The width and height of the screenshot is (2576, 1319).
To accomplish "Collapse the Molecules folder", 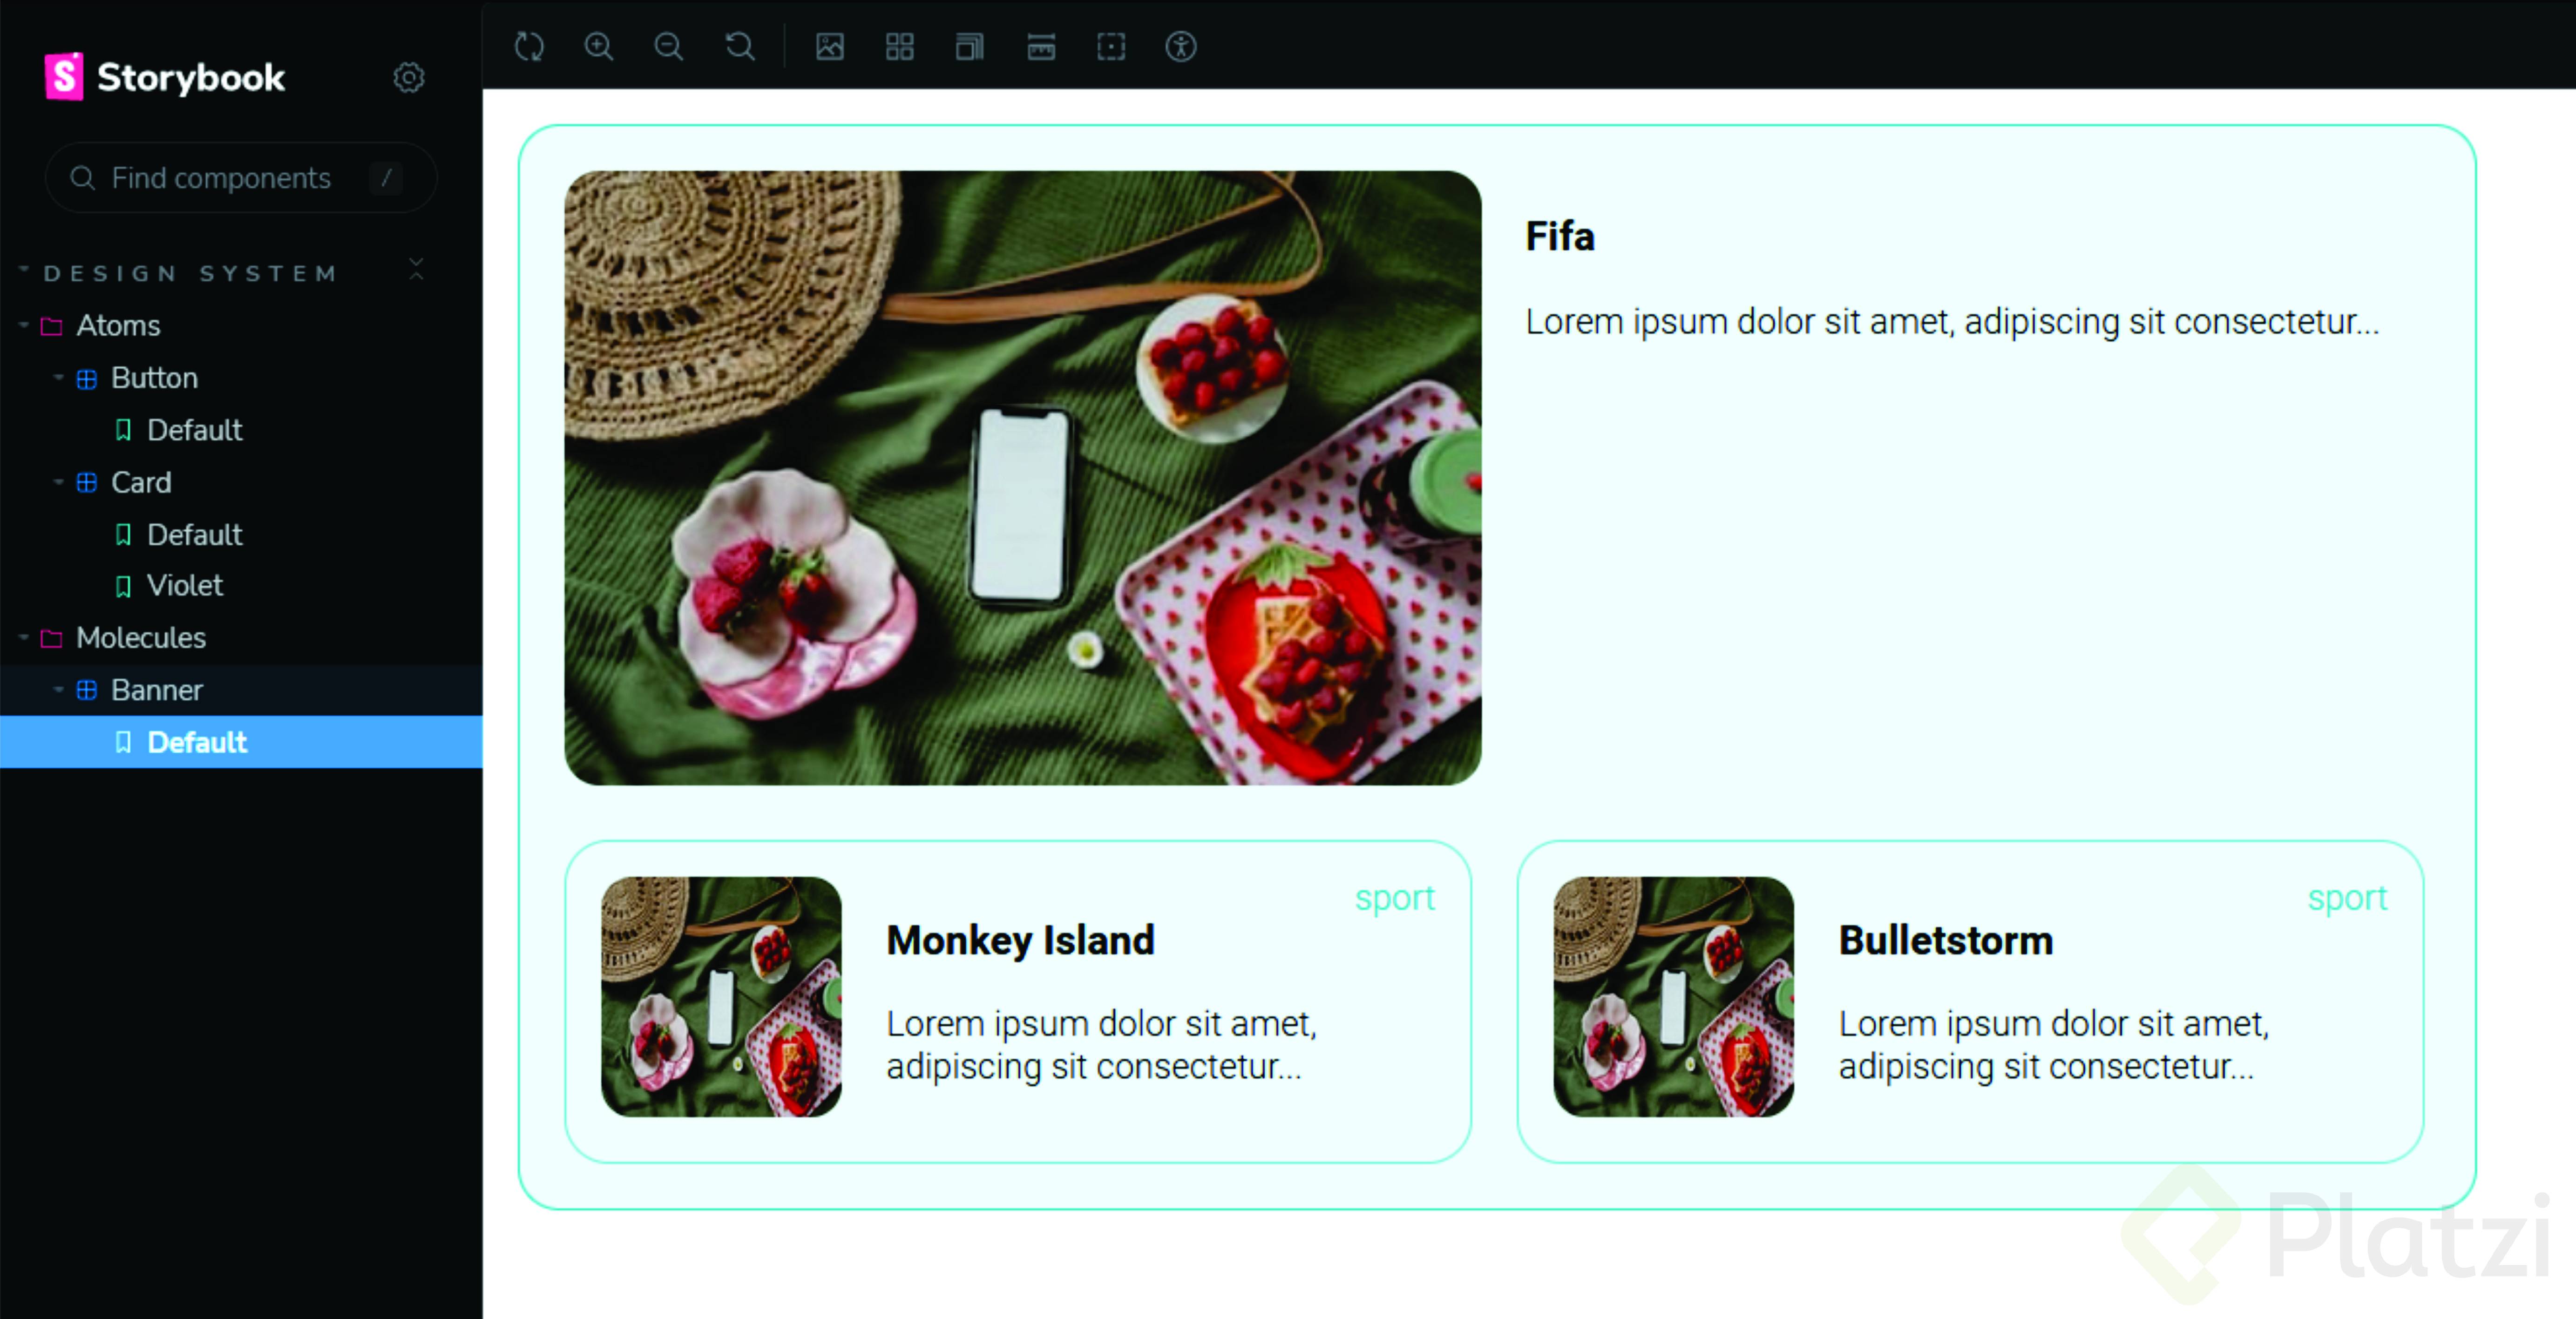I will tap(140, 638).
